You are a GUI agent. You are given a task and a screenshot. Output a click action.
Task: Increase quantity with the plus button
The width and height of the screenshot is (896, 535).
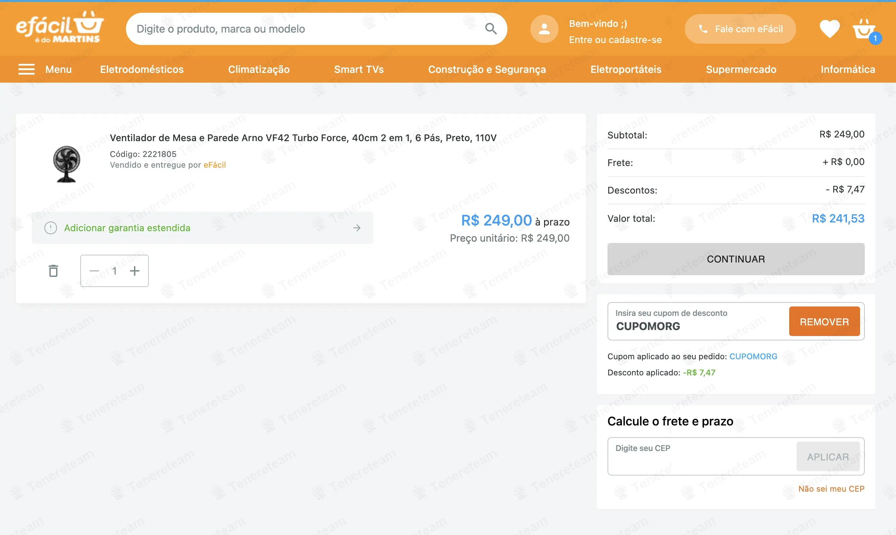point(134,271)
